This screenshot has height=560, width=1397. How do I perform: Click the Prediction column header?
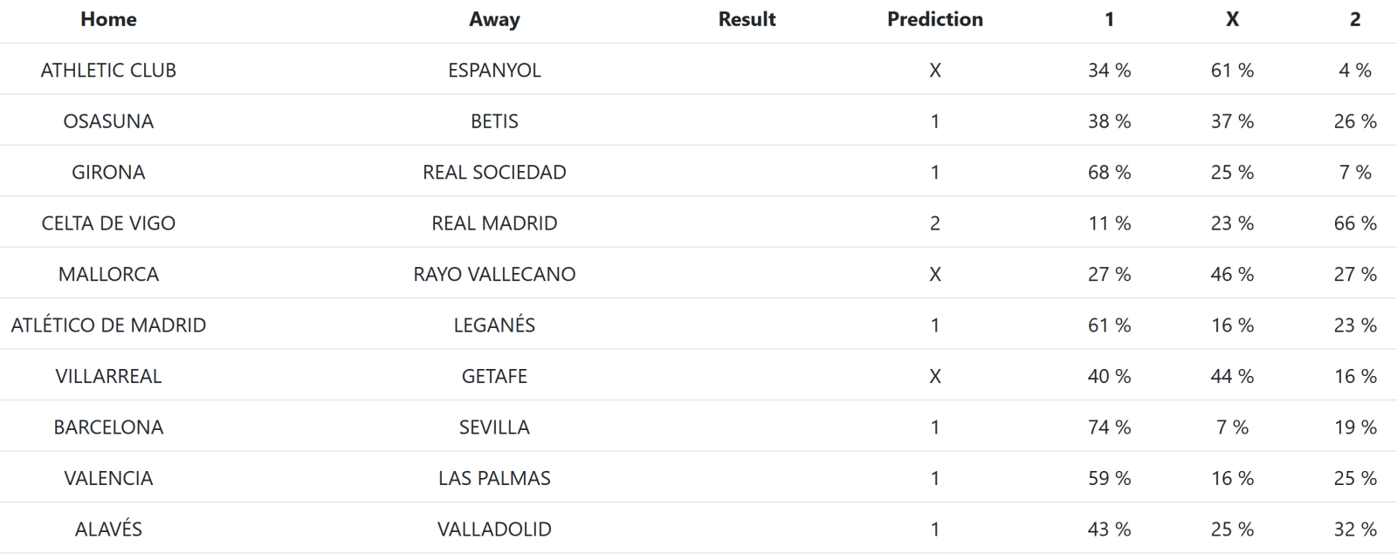click(934, 19)
